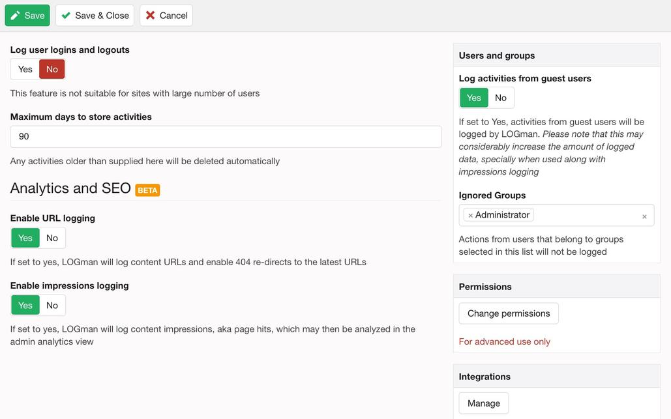Turn off impressions logging with No
Image resolution: width=671 pixels, height=419 pixels.
point(52,305)
